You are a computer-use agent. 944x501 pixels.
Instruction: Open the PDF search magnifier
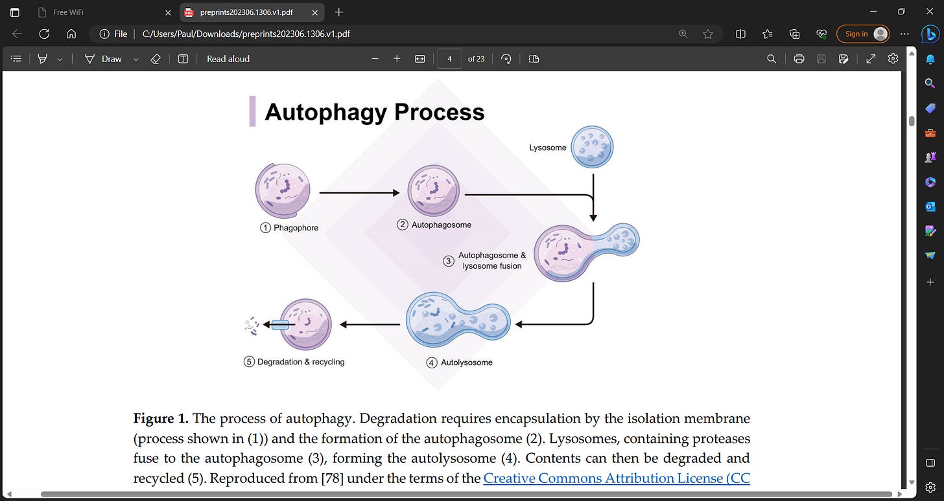(x=772, y=59)
